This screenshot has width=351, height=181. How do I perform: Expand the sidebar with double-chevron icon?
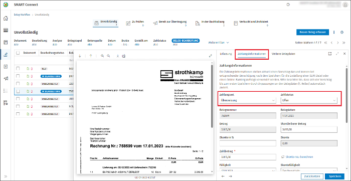click(x=6, y=176)
